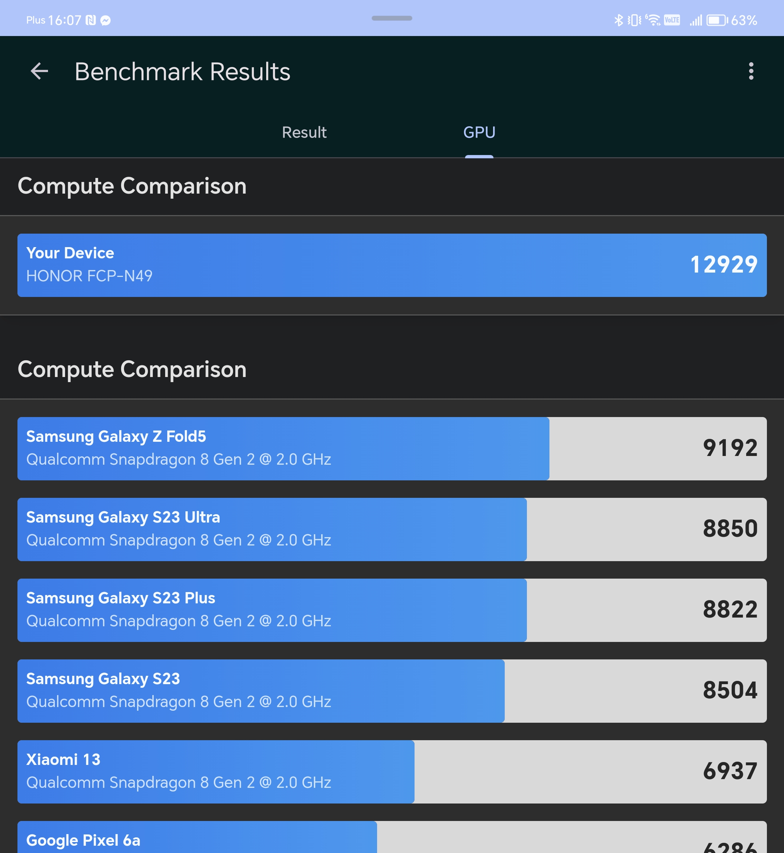Tap the cellular signal strength icon
Image resolution: width=784 pixels, height=853 pixels.
[696, 20]
